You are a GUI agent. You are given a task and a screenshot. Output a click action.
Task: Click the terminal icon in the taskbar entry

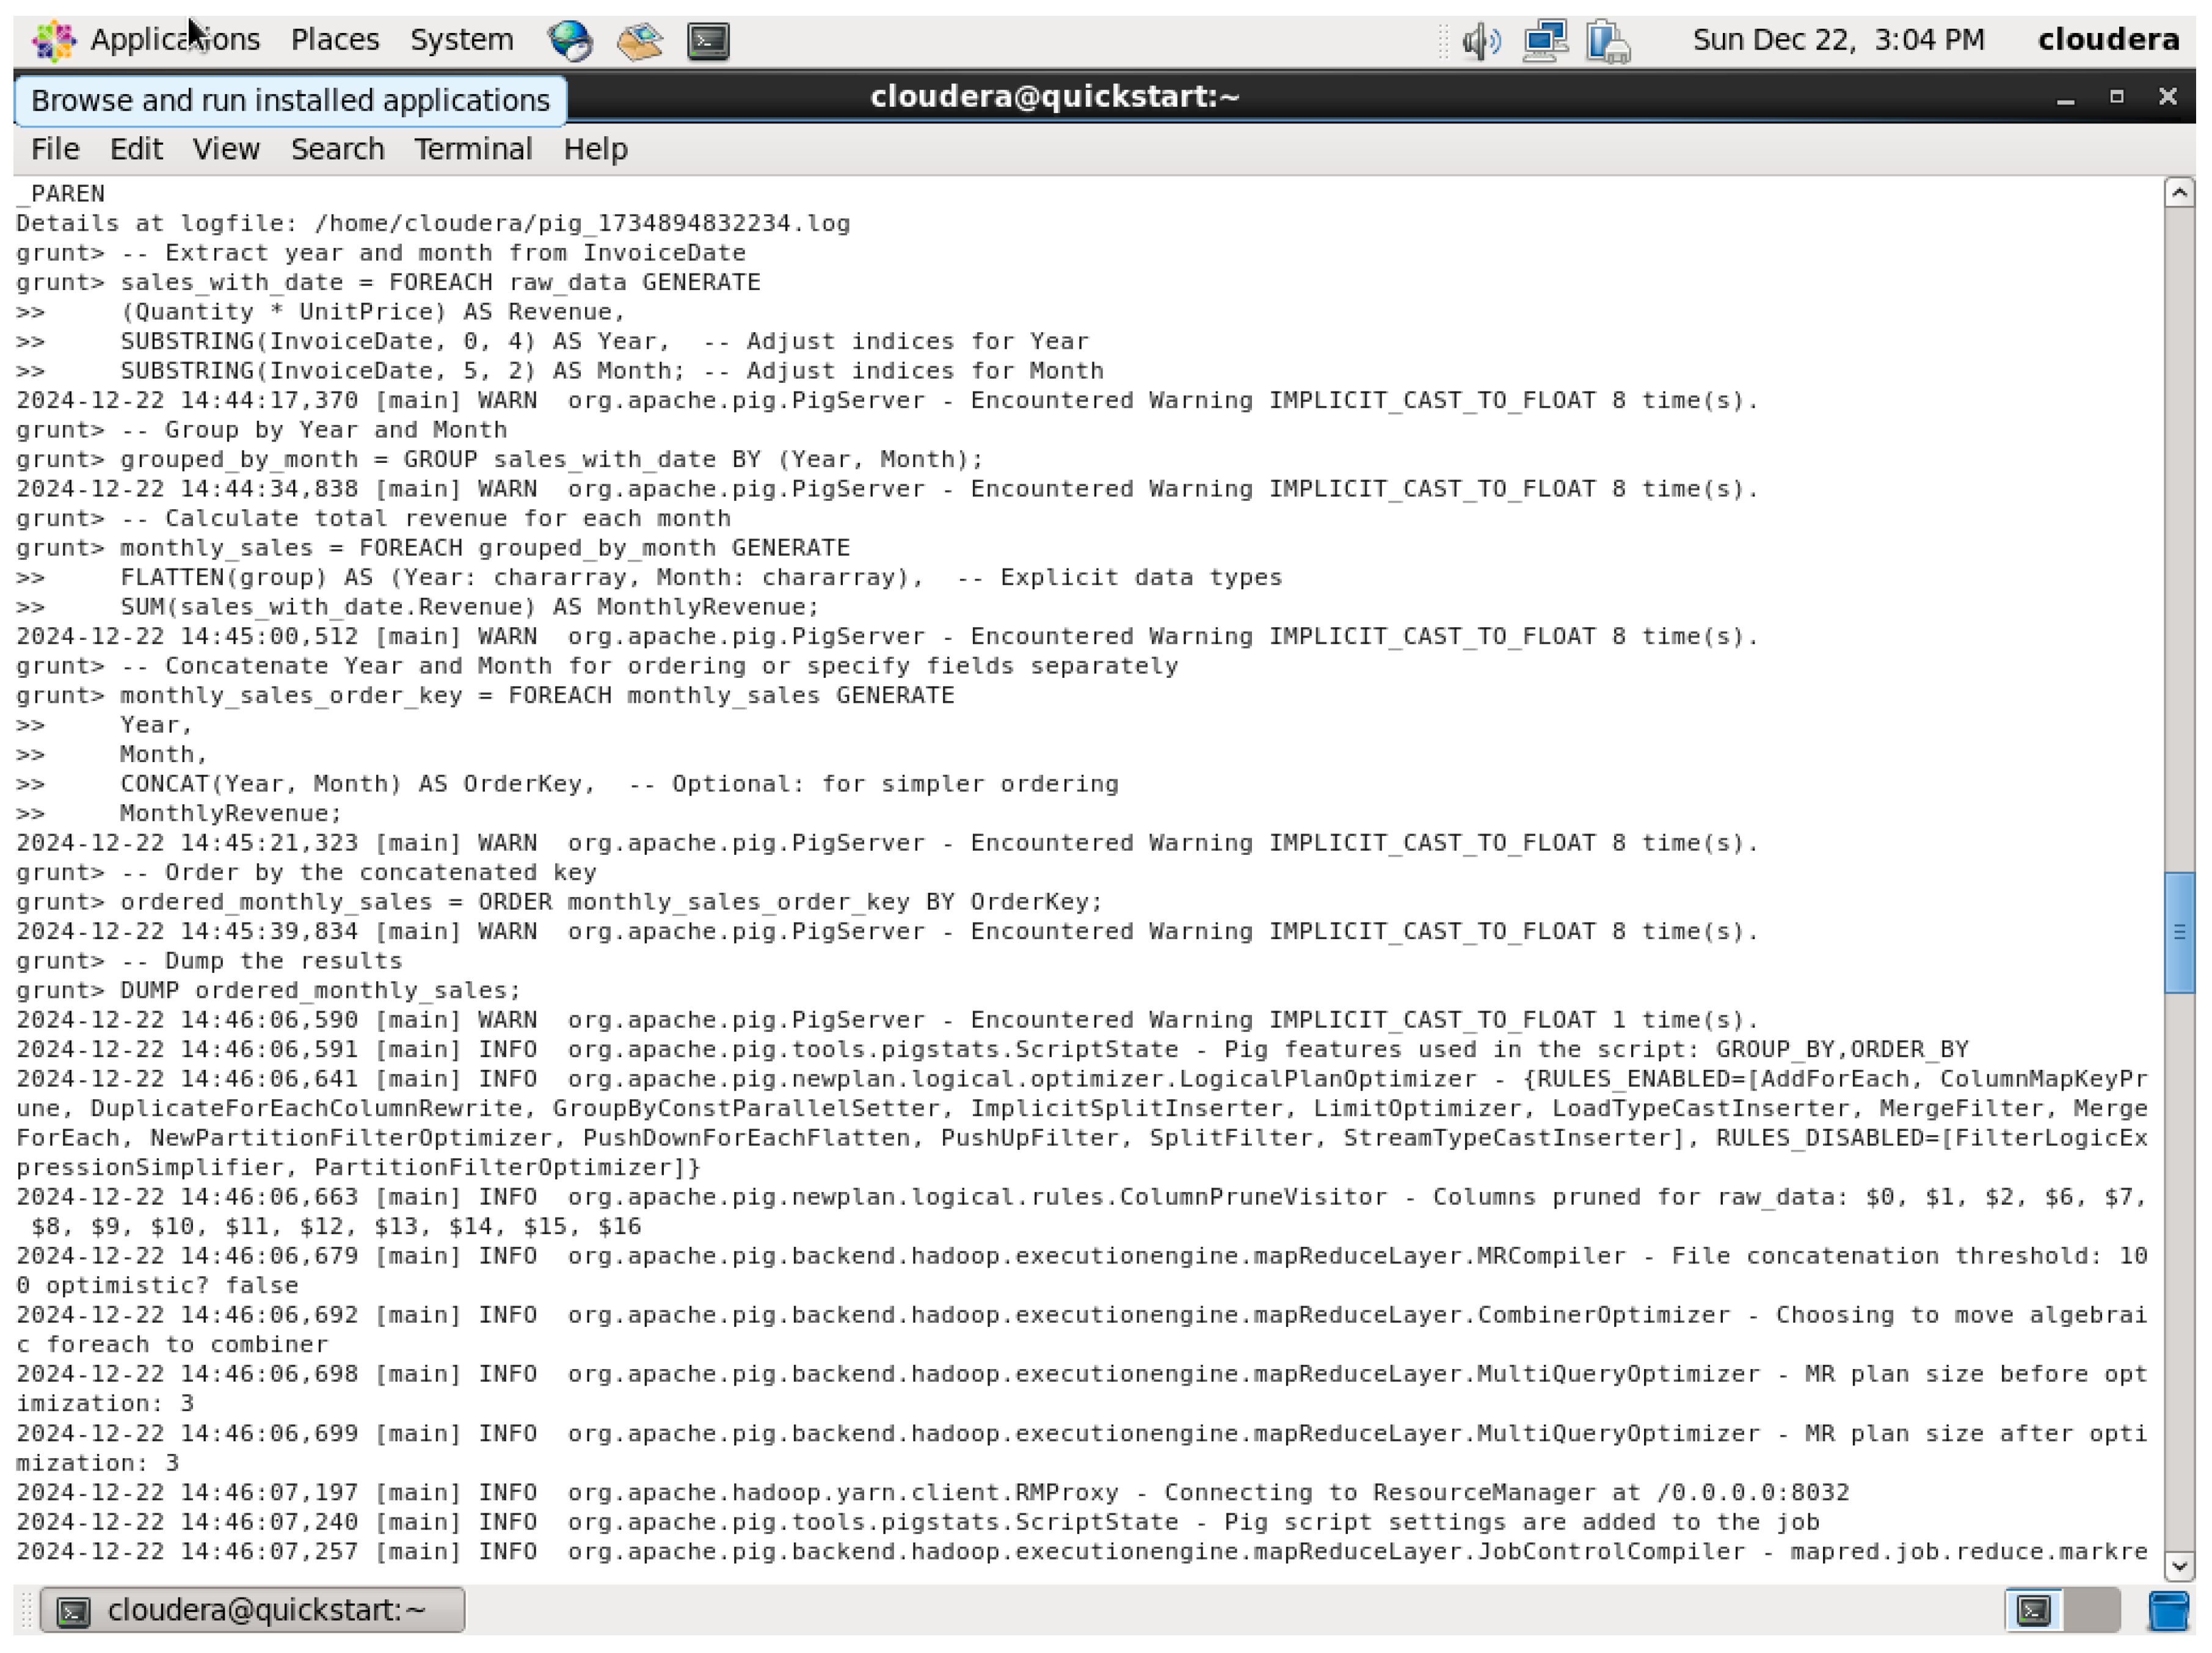73,1610
